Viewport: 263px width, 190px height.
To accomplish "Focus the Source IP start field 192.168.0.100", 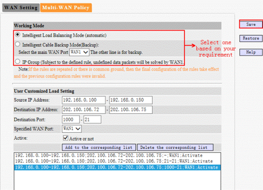I will coord(84,100).
